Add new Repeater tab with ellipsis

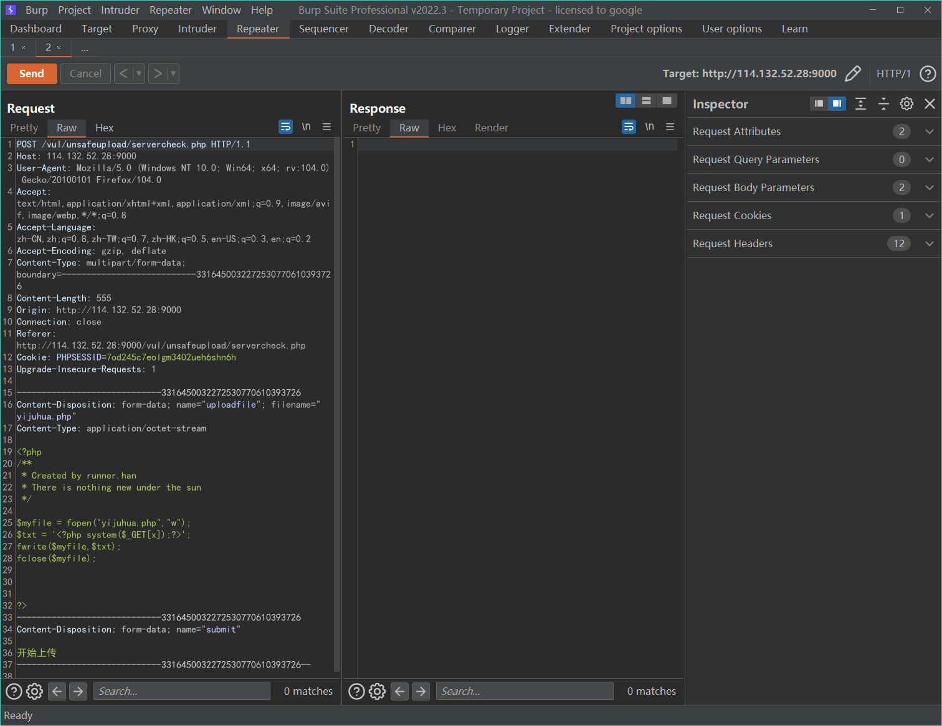click(85, 47)
